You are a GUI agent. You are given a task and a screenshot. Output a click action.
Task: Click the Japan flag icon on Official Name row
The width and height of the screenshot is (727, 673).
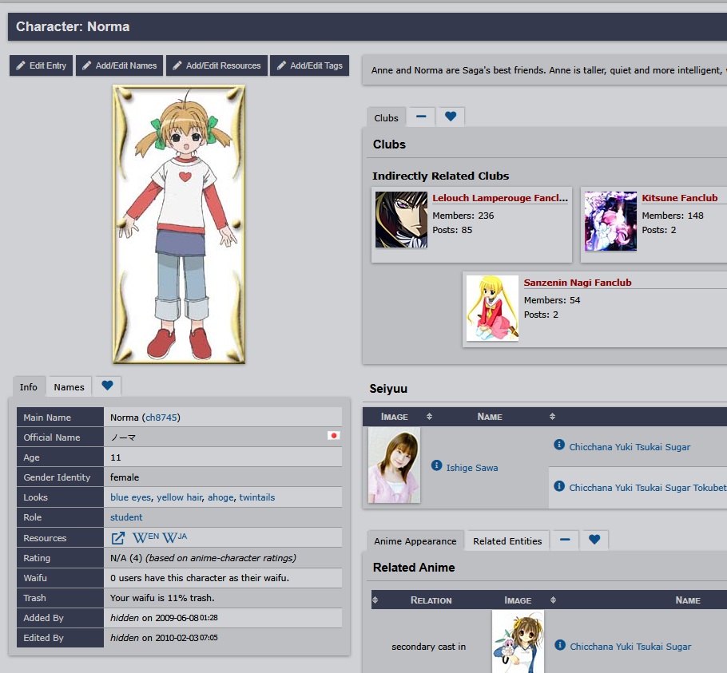[333, 435]
